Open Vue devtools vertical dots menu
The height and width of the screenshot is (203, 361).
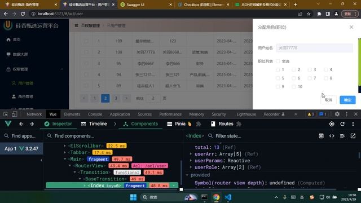click(x=353, y=124)
